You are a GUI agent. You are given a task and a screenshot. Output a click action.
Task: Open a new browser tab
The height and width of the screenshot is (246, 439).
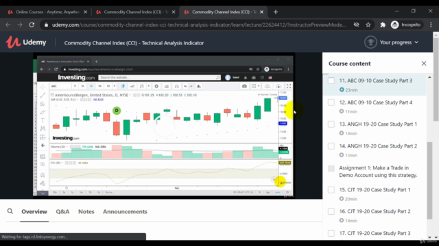point(276,12)
